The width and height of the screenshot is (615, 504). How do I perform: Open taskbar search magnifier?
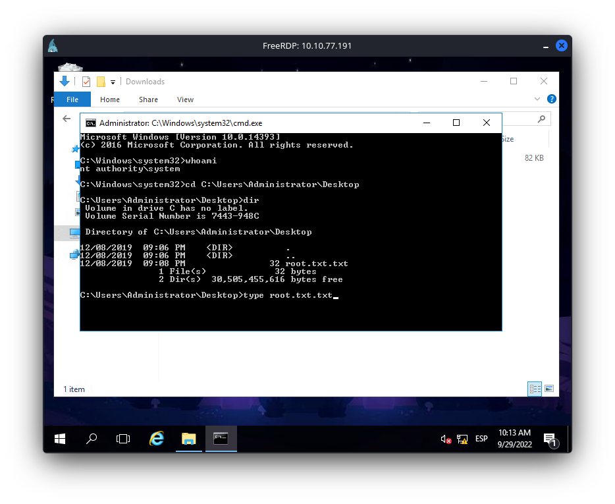point(92,438)
